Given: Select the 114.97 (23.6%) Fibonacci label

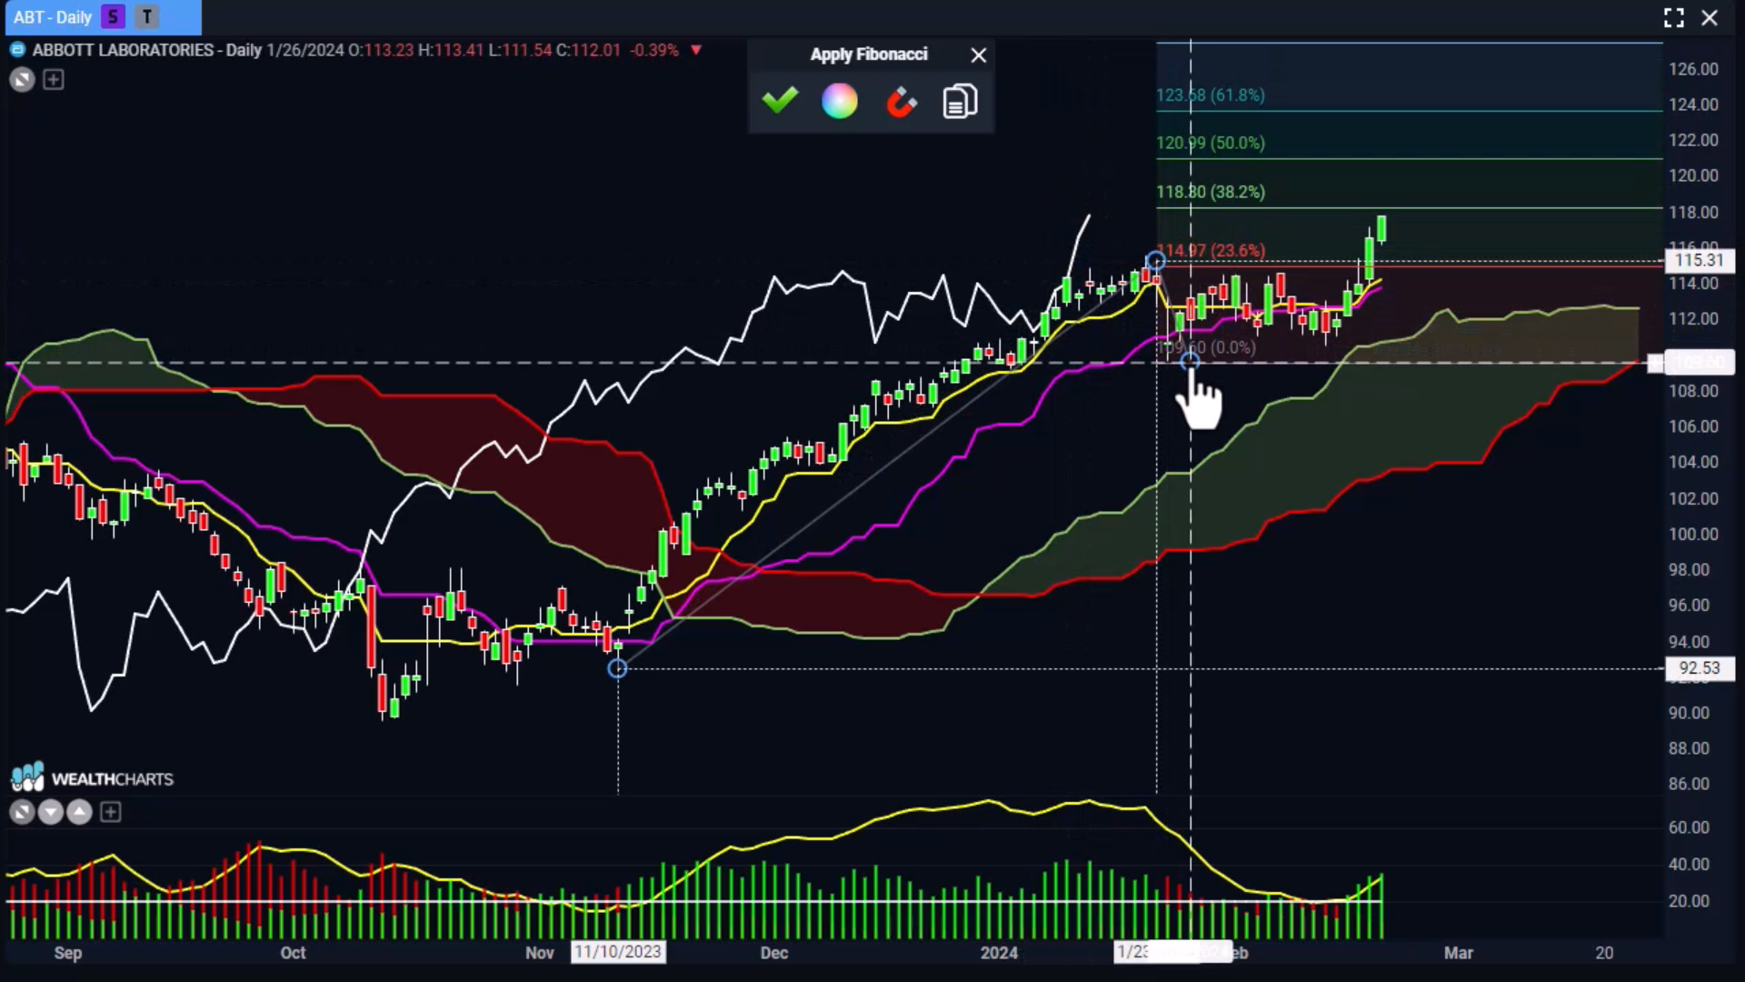Looking at the screenshot, I should pos(1210,250).
